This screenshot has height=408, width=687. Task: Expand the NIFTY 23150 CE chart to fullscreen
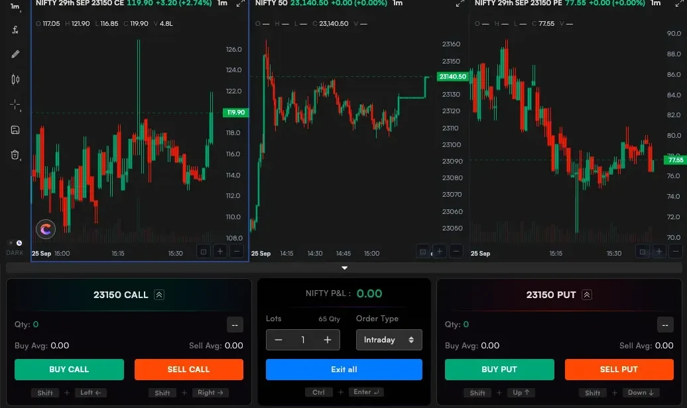(x=241, y=3)
